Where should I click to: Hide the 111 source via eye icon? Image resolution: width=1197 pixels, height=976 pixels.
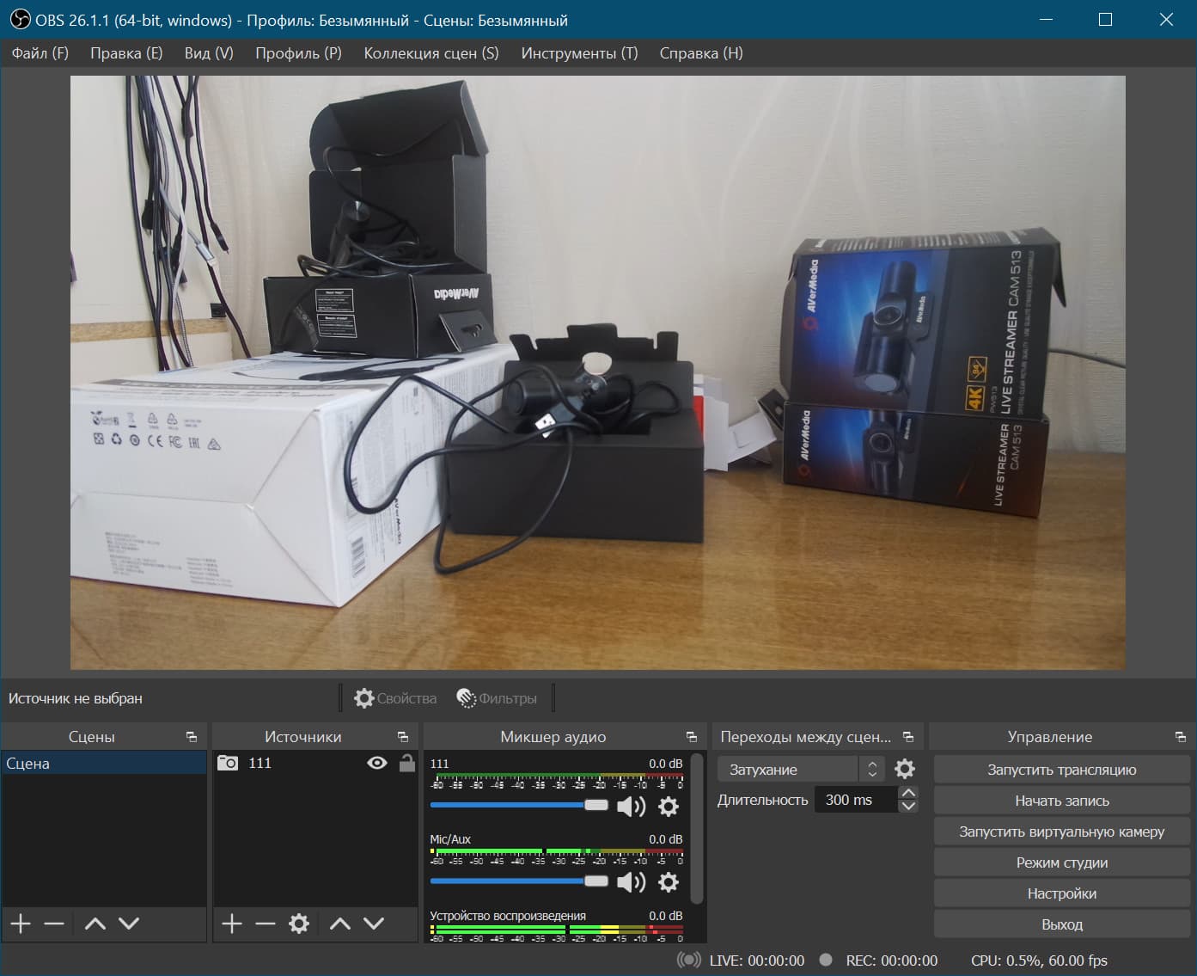point(376,763)
